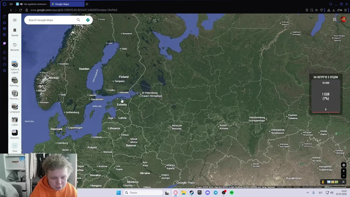
Task: Open the Saved places panel
Action: 15,32
